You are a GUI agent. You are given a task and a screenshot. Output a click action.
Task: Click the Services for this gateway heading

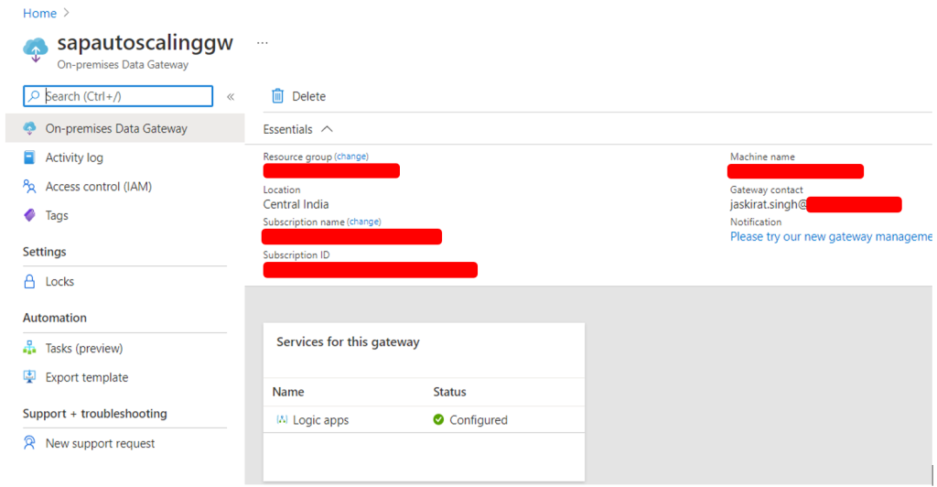(348, 341)
